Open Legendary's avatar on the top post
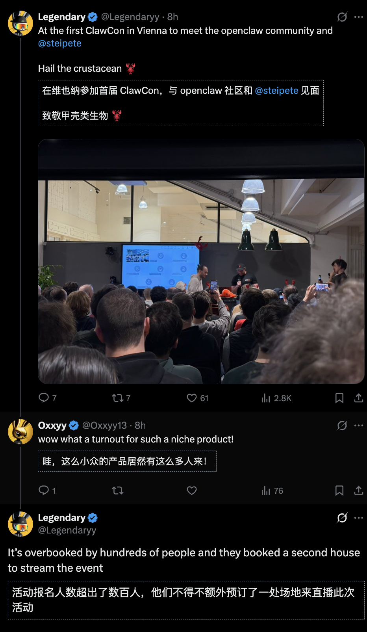Viewport: 367px width, 632px height. 20,23
